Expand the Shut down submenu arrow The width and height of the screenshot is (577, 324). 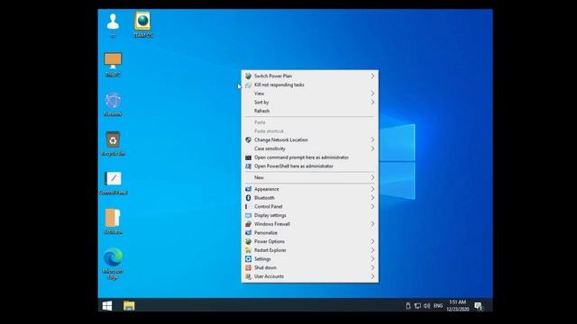click(x=372, y=268)
